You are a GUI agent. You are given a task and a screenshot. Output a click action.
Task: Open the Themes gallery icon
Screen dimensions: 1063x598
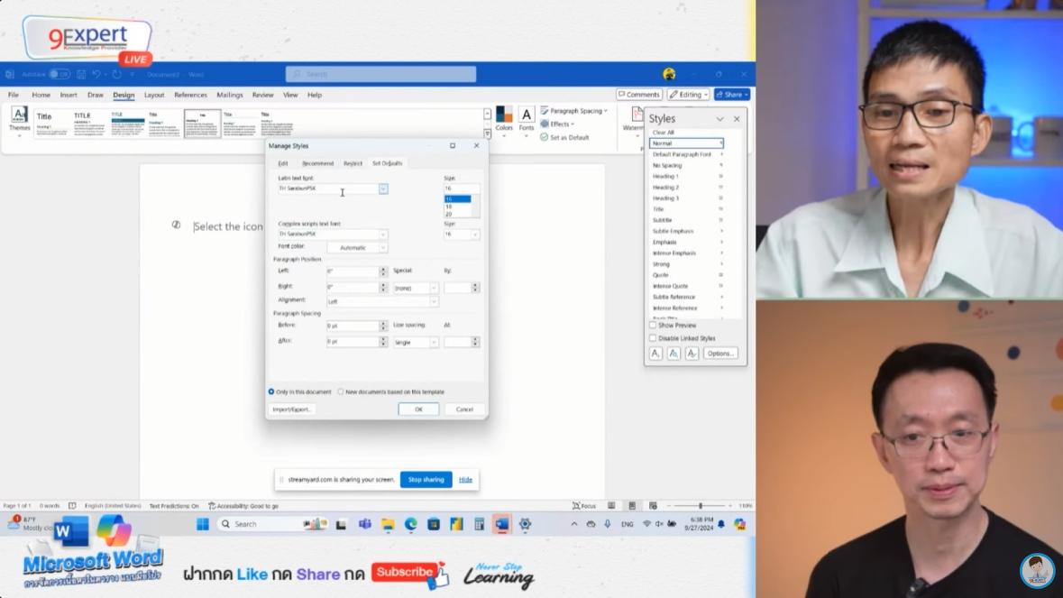pyautogui.click(x=19, y=116)
